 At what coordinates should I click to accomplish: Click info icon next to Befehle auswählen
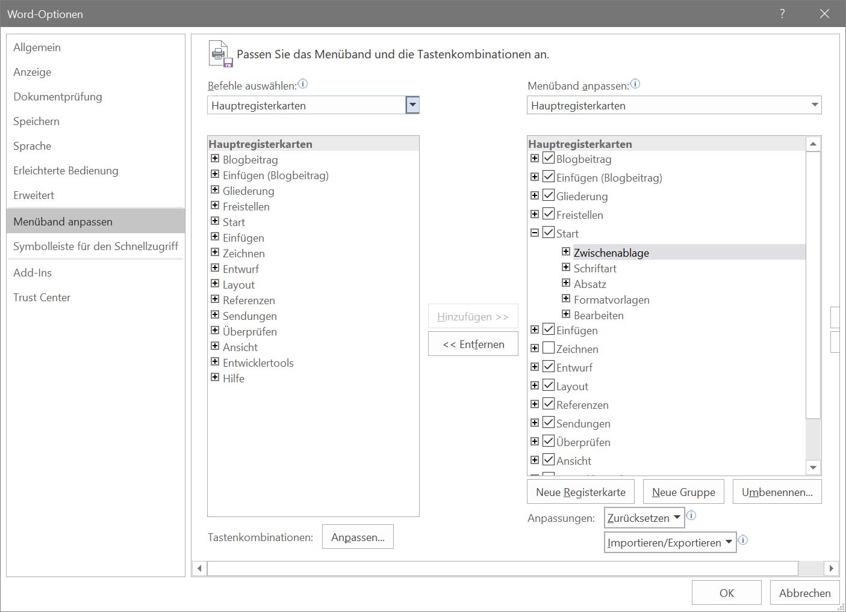tap(303, 84)
